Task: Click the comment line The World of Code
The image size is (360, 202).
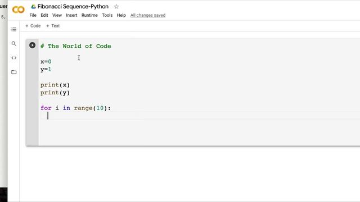Action: pyautogui.click(x=76, y=46)
